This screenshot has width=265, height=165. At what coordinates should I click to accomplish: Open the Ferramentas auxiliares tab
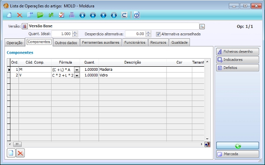pos(101,42)
